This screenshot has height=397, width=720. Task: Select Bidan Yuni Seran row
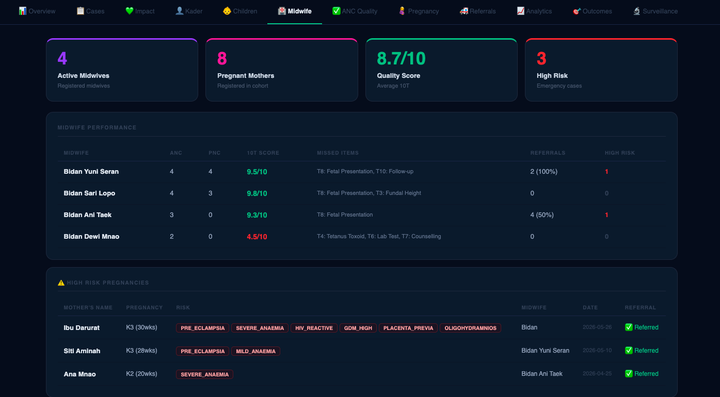coord(361,172)
